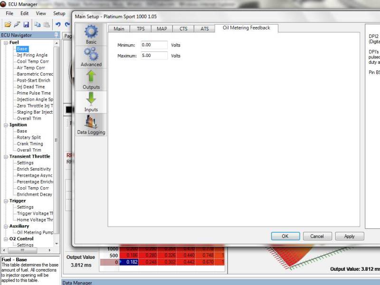Click the Copy toolbar icon

pos(37,25)
